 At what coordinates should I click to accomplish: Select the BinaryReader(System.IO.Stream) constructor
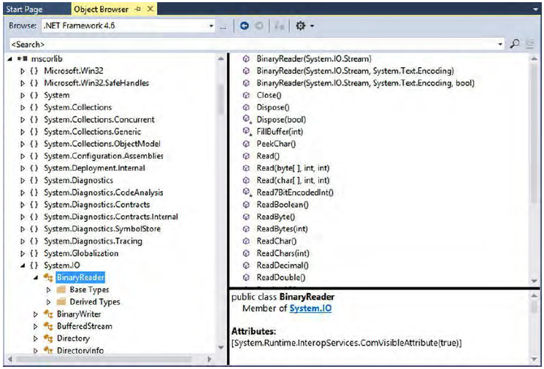tap(314, 58)
